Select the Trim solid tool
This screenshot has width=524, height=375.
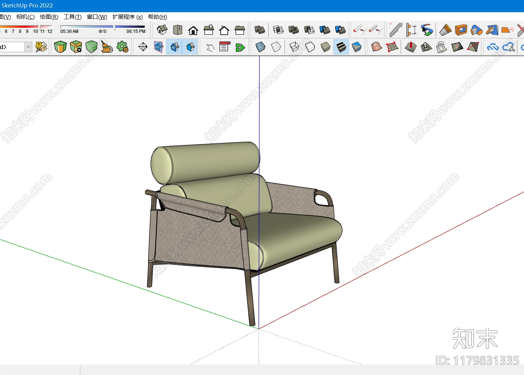(x=325, y=30)
